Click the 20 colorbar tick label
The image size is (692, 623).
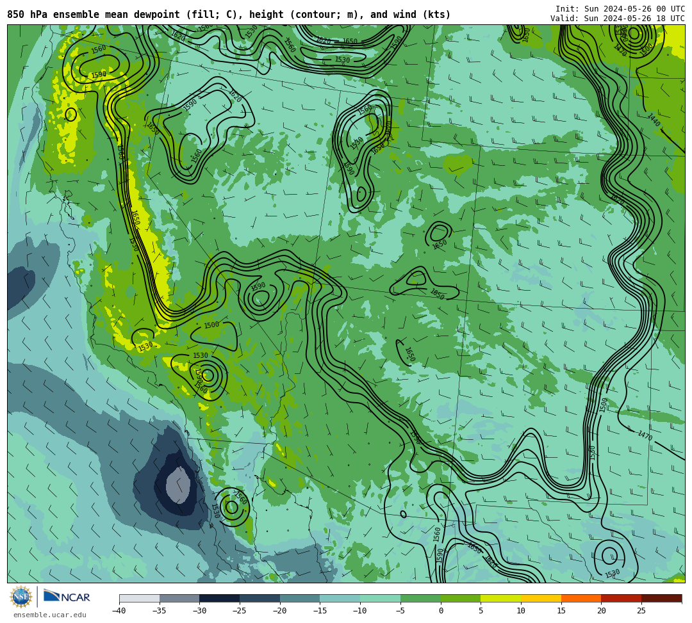[x=602, y=611]
